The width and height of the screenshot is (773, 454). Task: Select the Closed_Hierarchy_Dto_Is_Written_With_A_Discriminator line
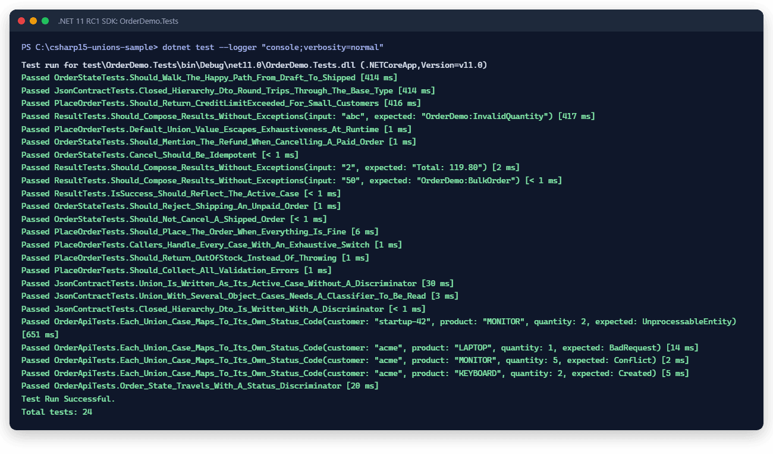coord(224,309)
